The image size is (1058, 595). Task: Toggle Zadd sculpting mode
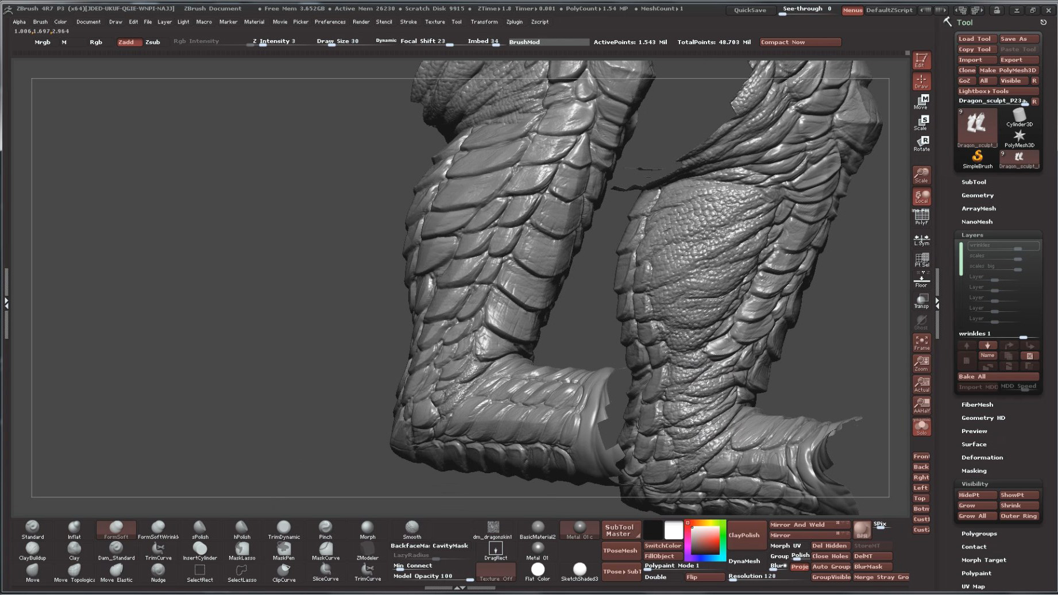click(x=126, y=42)
